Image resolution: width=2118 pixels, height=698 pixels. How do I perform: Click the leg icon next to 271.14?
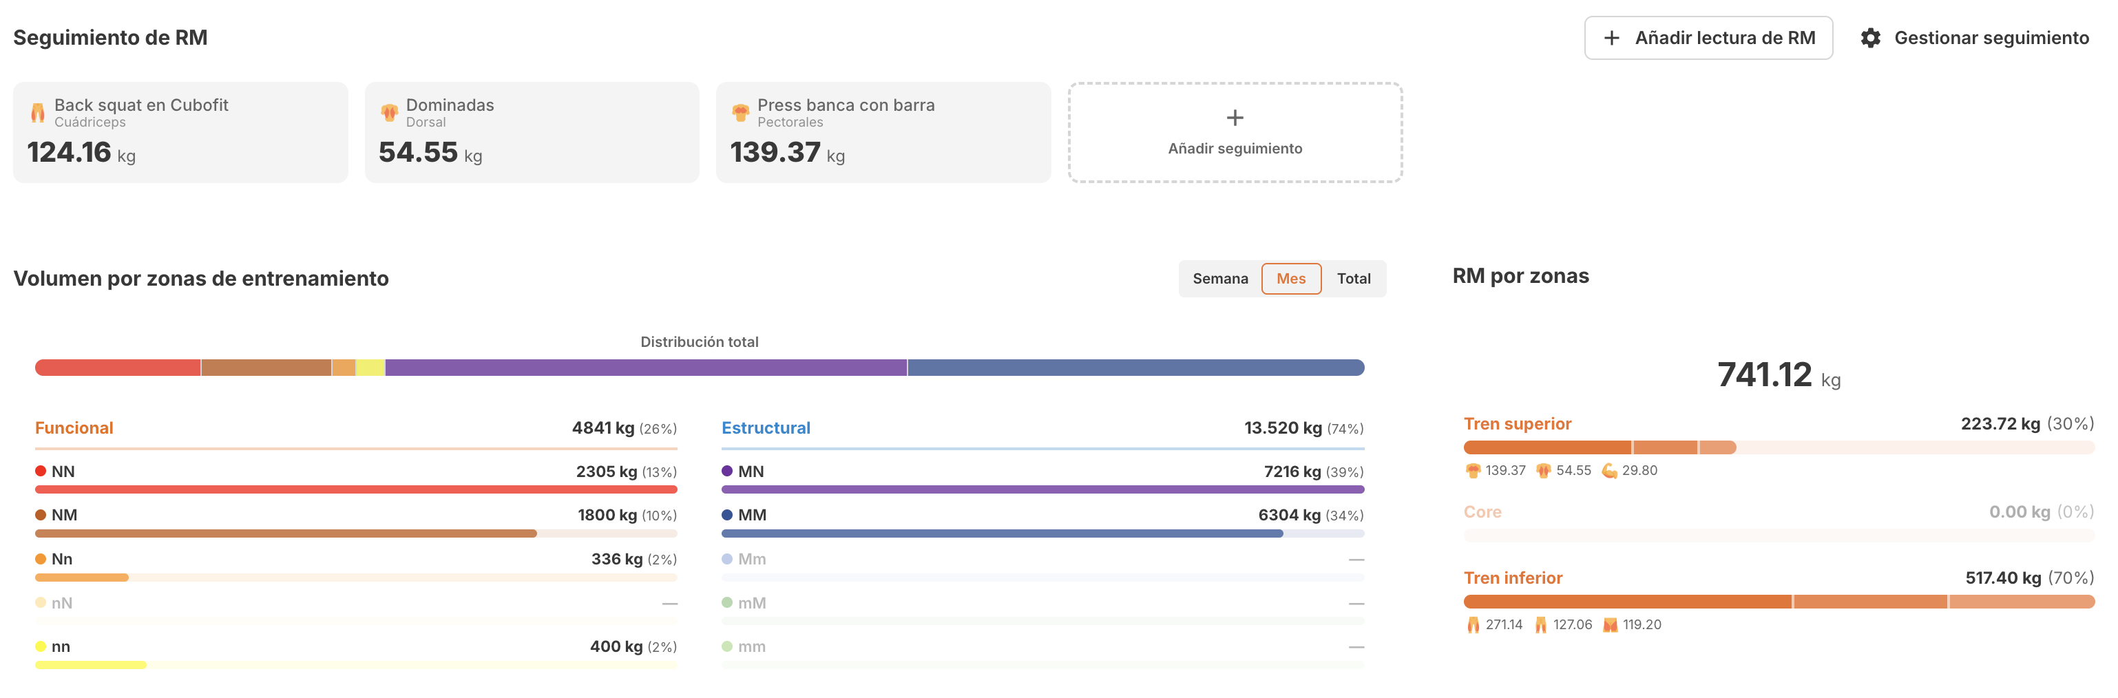tap(1473, 625)
